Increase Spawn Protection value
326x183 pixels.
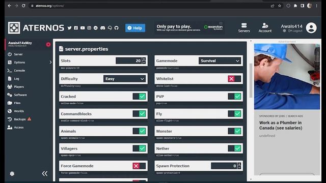coord(239,164)
